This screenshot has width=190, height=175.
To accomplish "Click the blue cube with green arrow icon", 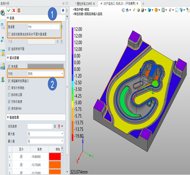I will click(x=138, y=10).
